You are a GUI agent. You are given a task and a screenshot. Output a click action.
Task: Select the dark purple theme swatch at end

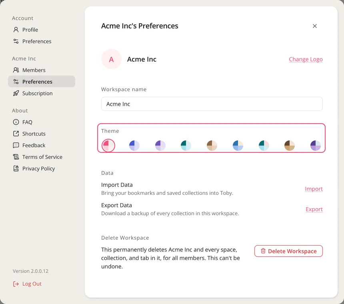point(316,146)
